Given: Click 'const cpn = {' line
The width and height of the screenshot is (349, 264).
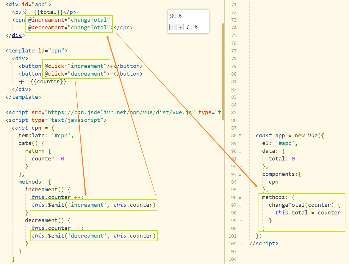Looking at the screenshot, I should click(33, 128).
